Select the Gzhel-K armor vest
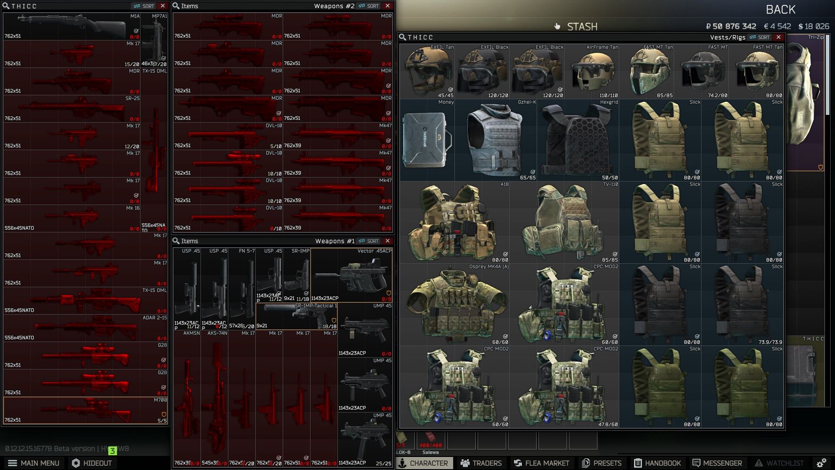 (496, 140)
